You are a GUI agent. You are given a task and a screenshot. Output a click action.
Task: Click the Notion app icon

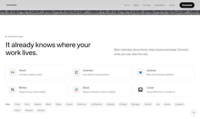13,90
